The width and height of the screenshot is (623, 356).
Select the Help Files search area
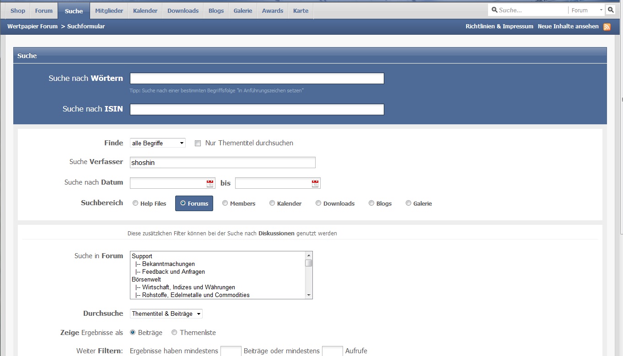135,203
